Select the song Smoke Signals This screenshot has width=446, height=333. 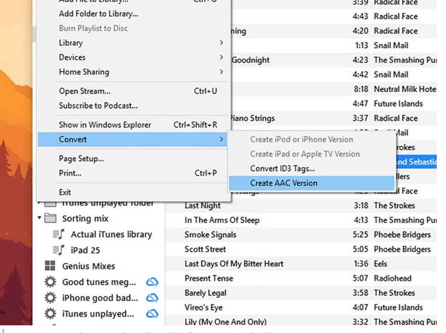210,235
